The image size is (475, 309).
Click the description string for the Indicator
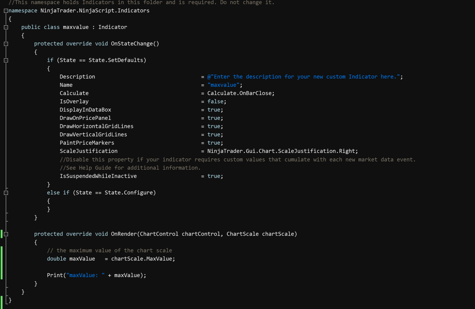[x=303, y=77]
